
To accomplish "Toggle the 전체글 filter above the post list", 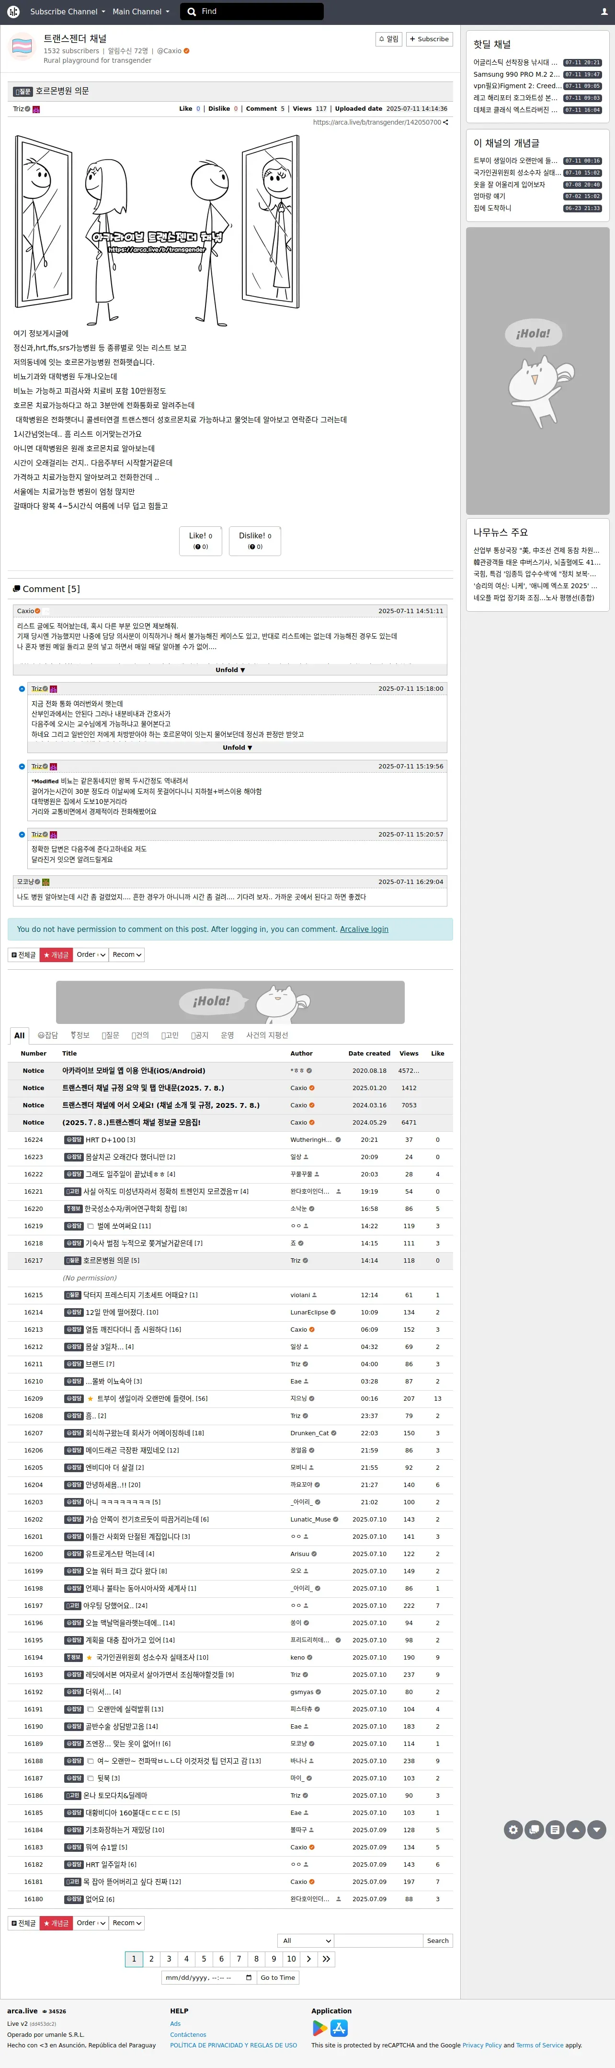I will [x=23, y=954].
